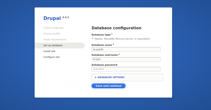Select the MySQL, MariaDB, Percona Server radio button

(93, 39)
